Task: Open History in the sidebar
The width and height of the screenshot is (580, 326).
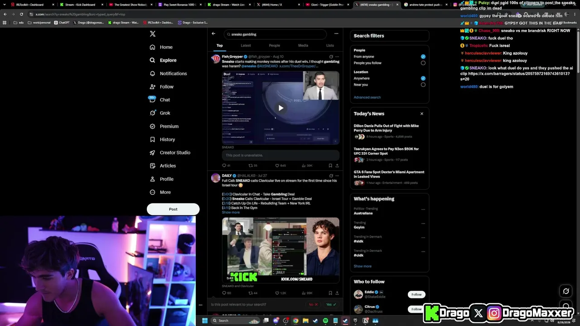Action: point(162,139)
